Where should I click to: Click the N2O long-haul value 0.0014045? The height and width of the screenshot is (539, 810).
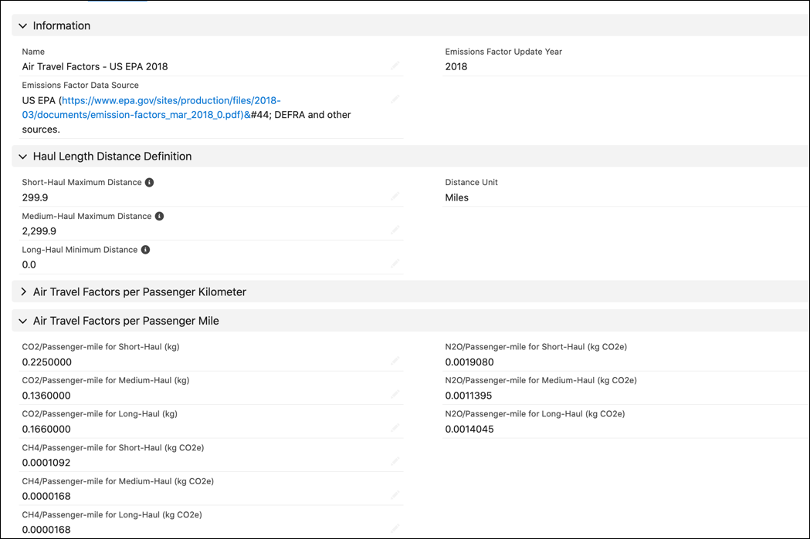point(469,430)
